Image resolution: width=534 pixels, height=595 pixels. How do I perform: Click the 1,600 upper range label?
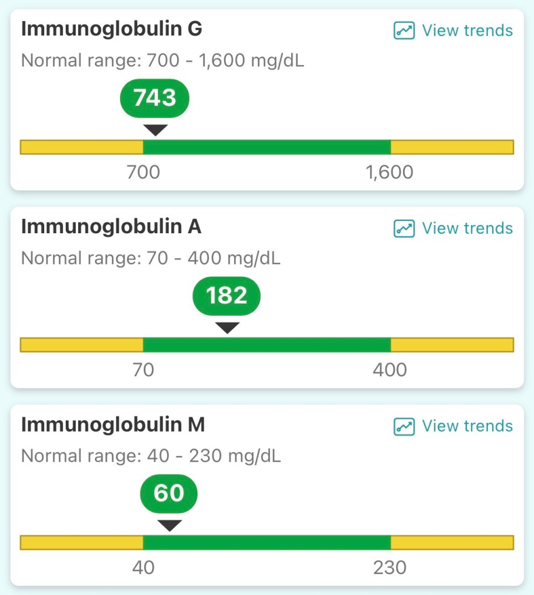(x=389, y=172)
